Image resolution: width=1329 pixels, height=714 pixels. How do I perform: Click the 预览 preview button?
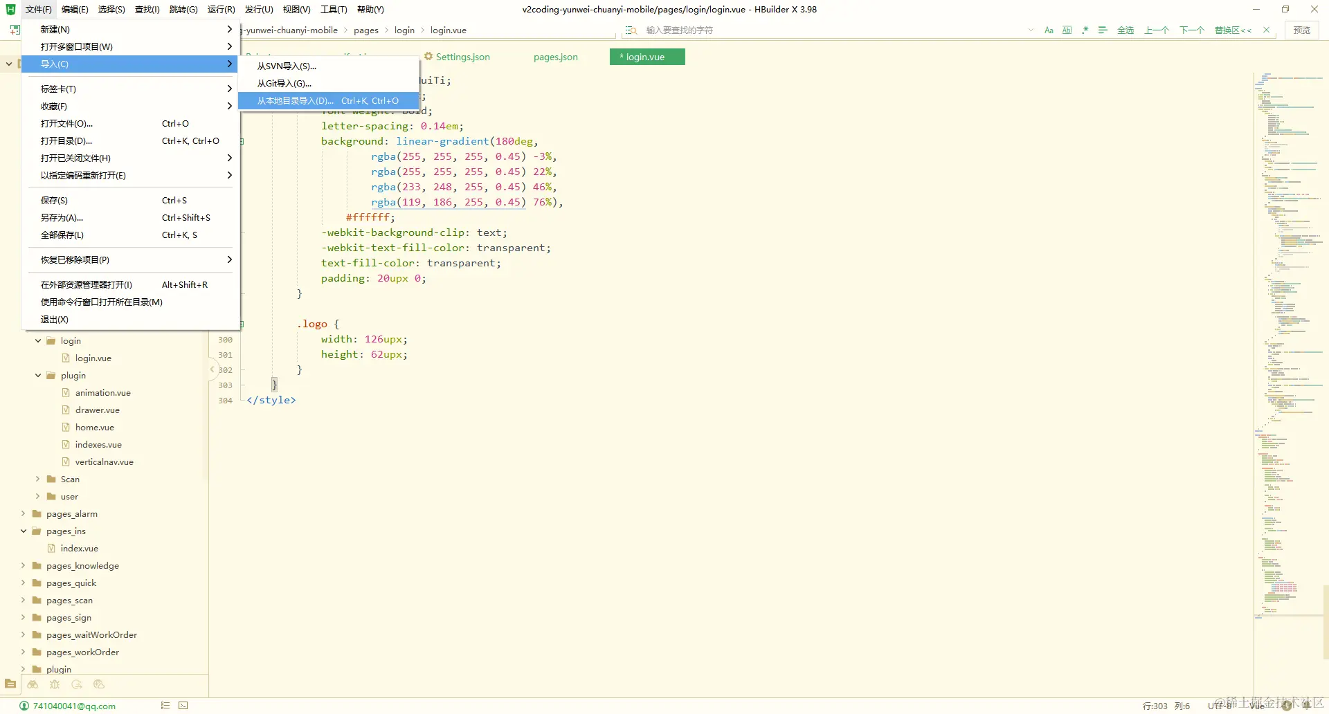1302,30
